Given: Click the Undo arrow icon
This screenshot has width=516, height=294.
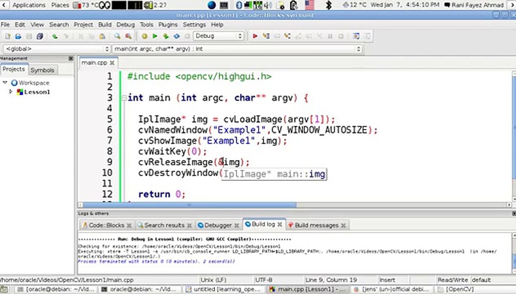Looking at the screenshot, I should [x=55, y=36].
